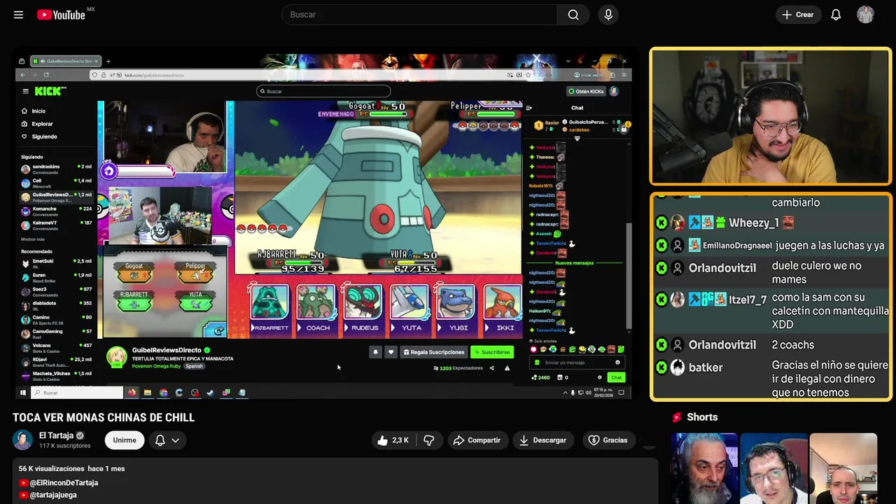
Task: Open the account avatar menu
Action: [x=865, y=15]
